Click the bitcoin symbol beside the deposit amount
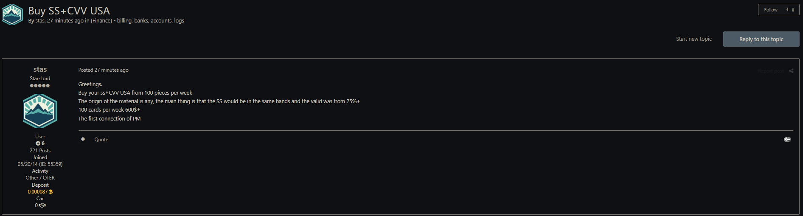803x216 pixels. click(x=51, y=192)
